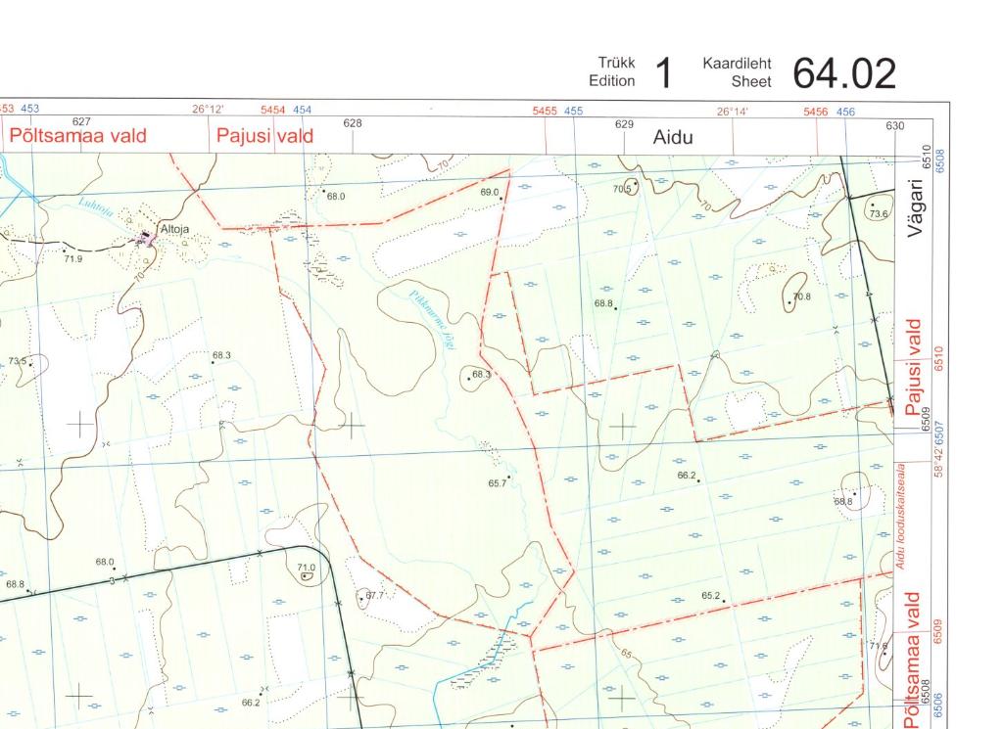This screenshot has width=1003, height=729.
Task: Select the 70.8 spot height marker
Action: pyautogui.click(x=788, y=303)
